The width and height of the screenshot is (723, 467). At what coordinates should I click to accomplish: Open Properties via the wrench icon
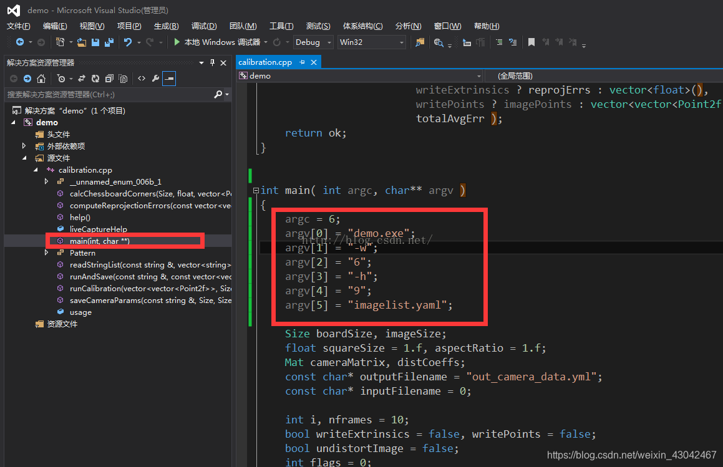pos(155,79)
